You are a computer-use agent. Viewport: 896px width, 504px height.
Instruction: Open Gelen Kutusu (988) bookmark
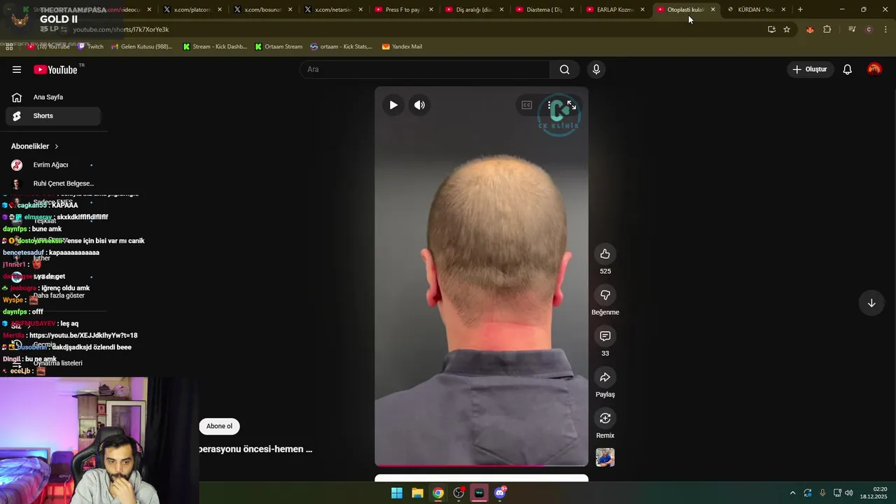[142, 47]
